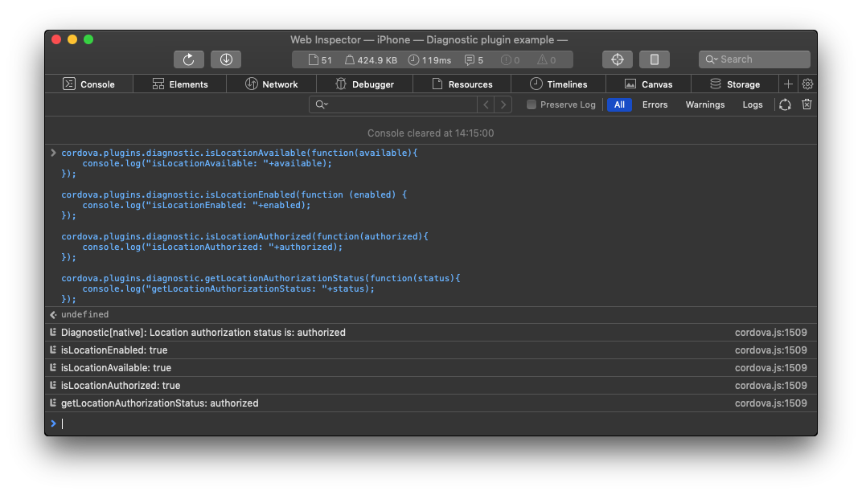Image resolution: width=862 pixels, height=495 pixels.
Task: Click the isLocationAvailable code line
Action: pos(239,153)
